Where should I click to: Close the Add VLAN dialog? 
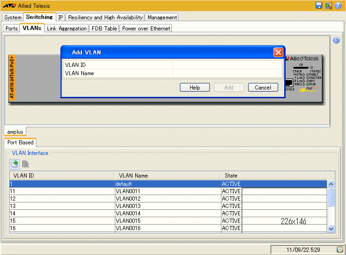click(x=278, y=53)
